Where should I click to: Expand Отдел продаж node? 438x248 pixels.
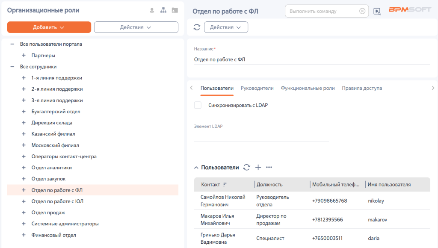tap(24, 213)
